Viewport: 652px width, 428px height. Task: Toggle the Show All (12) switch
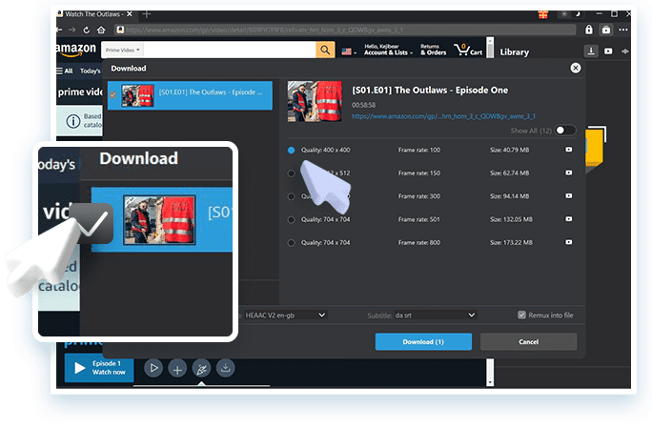pos(565,131)
